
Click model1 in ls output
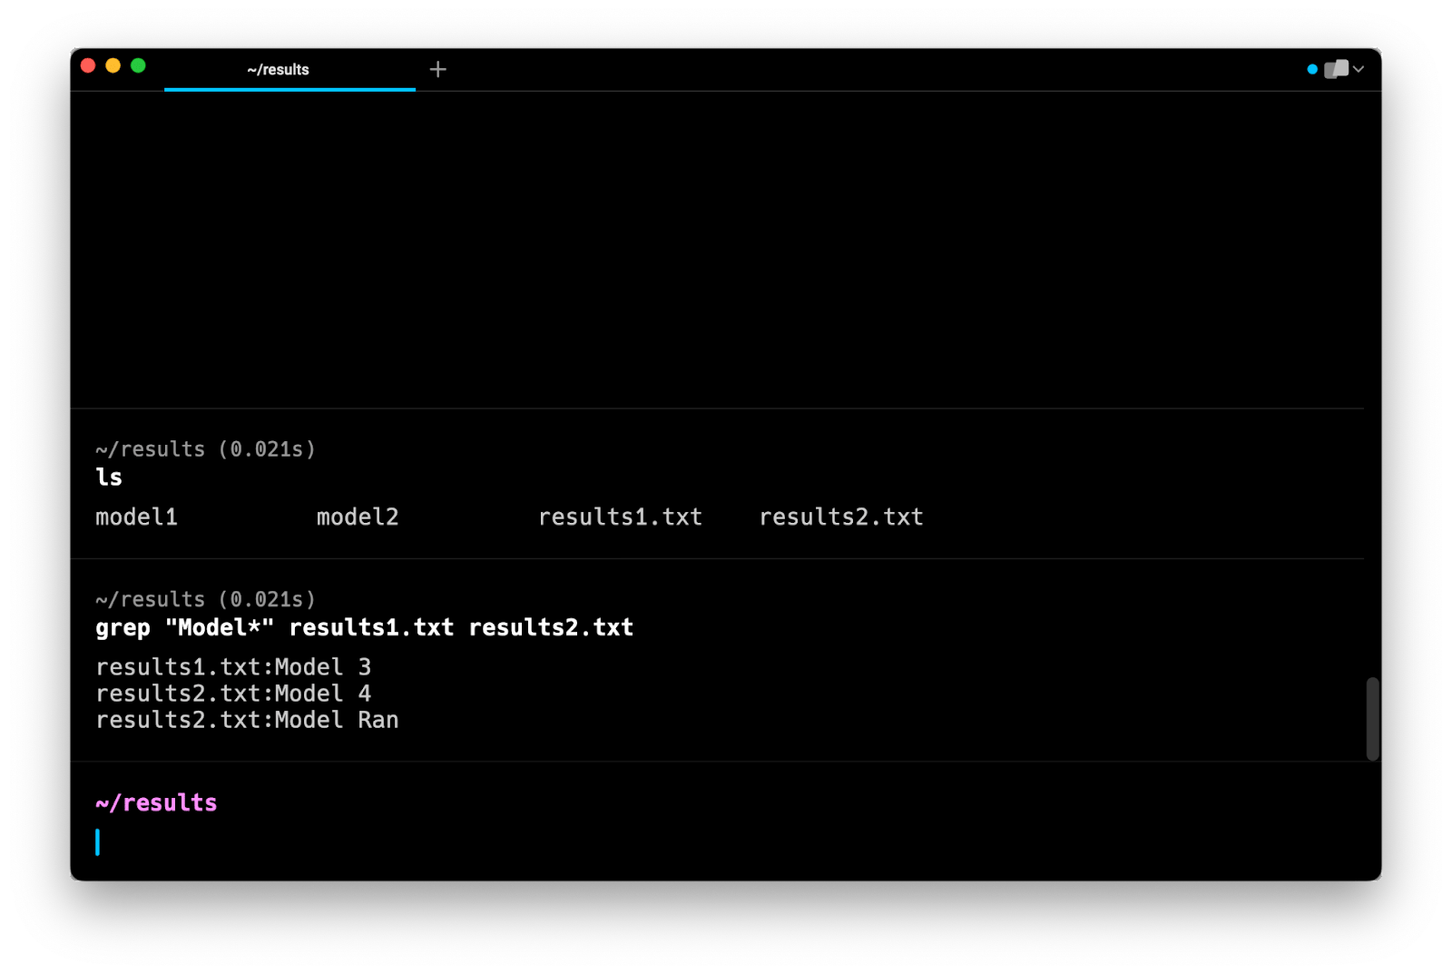tap(136, 517)
